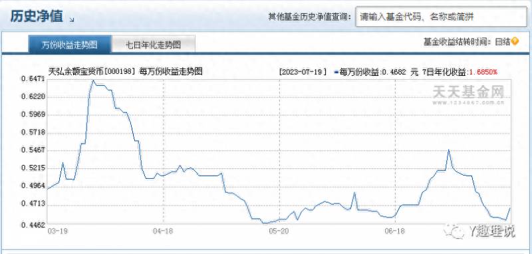Click the x-axis date 06-18

pyautogui.click(x=394, y=231)
